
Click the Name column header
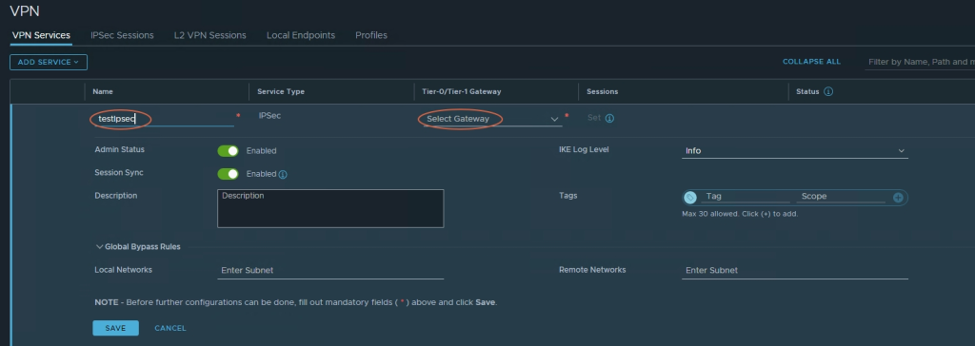click(103, 92)
